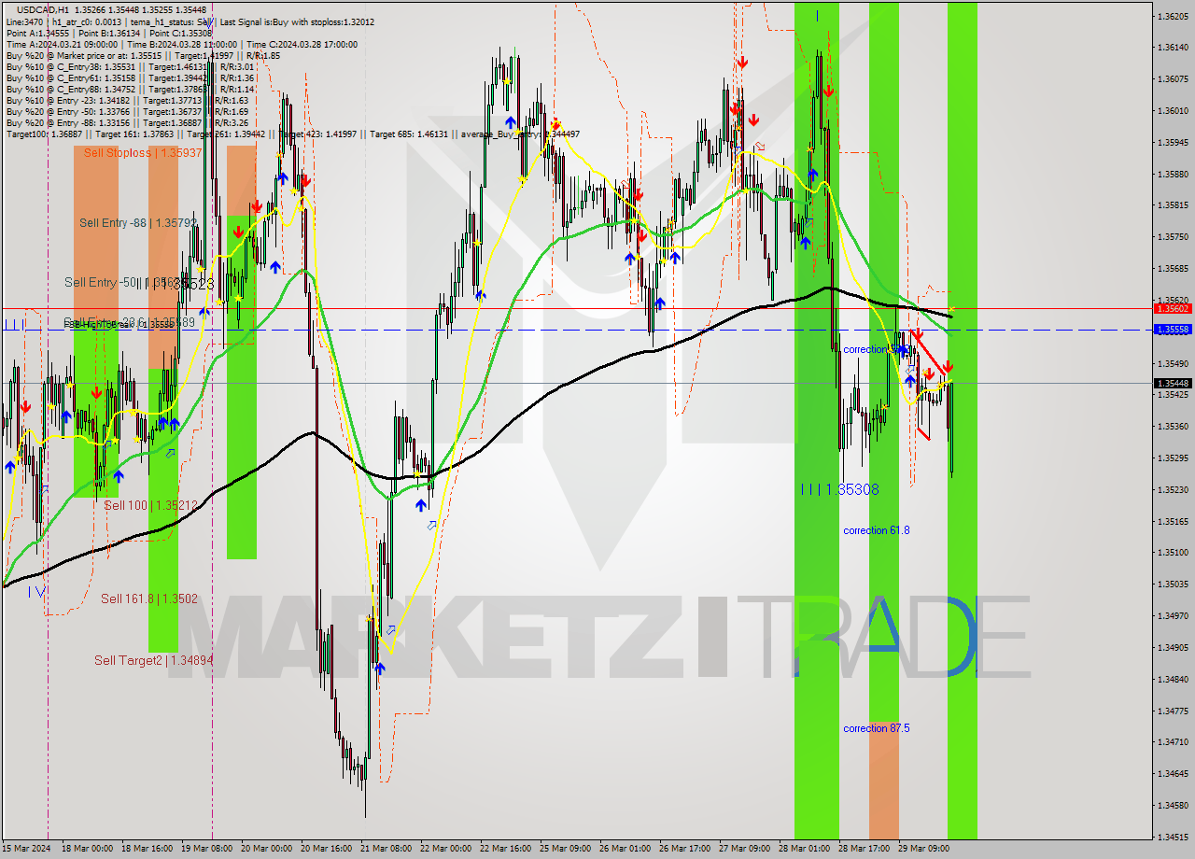Click the correction 61.8 label
This screenshot has width=1195, height=859.
click(x=877, y=530)
